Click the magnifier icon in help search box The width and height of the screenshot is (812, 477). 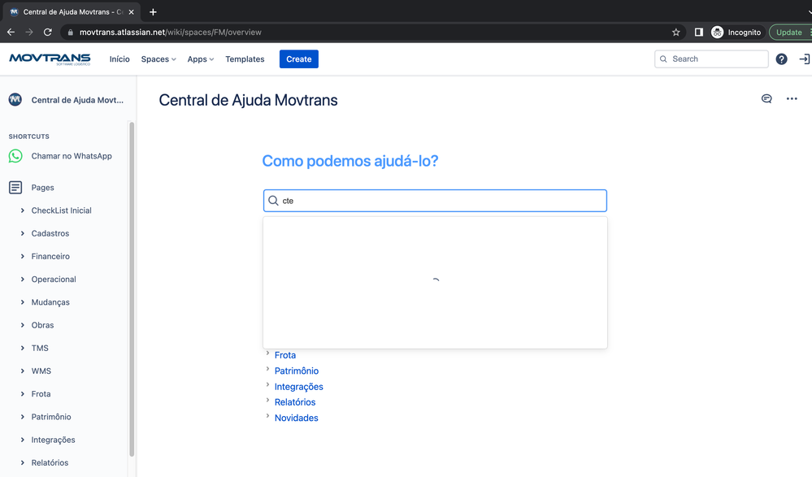pos(273,201)
